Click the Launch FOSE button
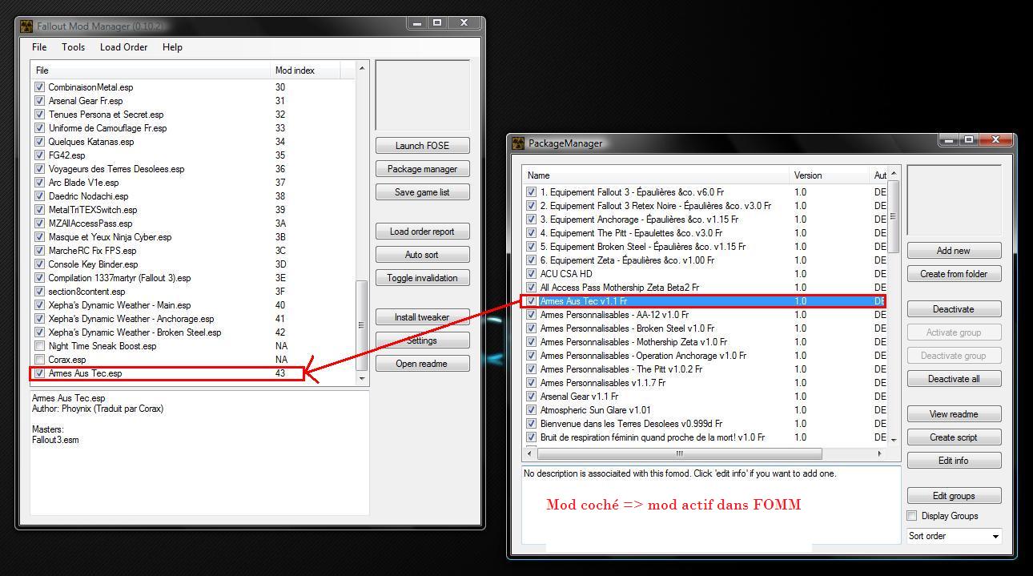The image size is (1033, 576). (422, 146)
